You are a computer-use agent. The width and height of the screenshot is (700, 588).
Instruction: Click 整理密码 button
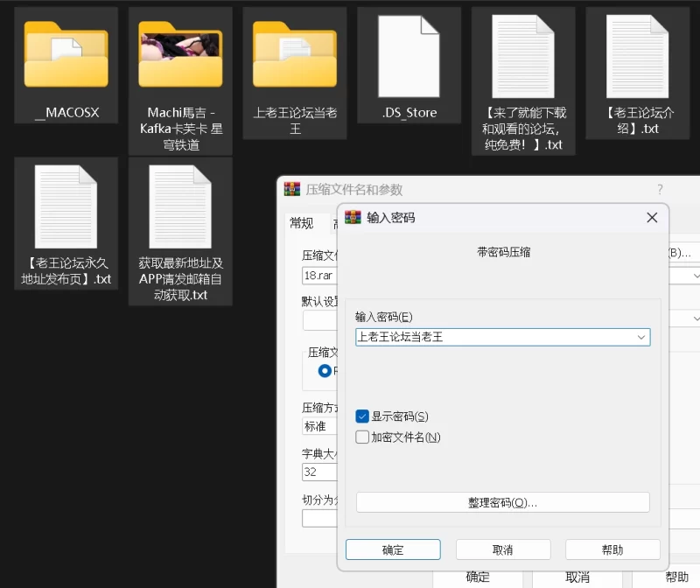pos(502,502)
